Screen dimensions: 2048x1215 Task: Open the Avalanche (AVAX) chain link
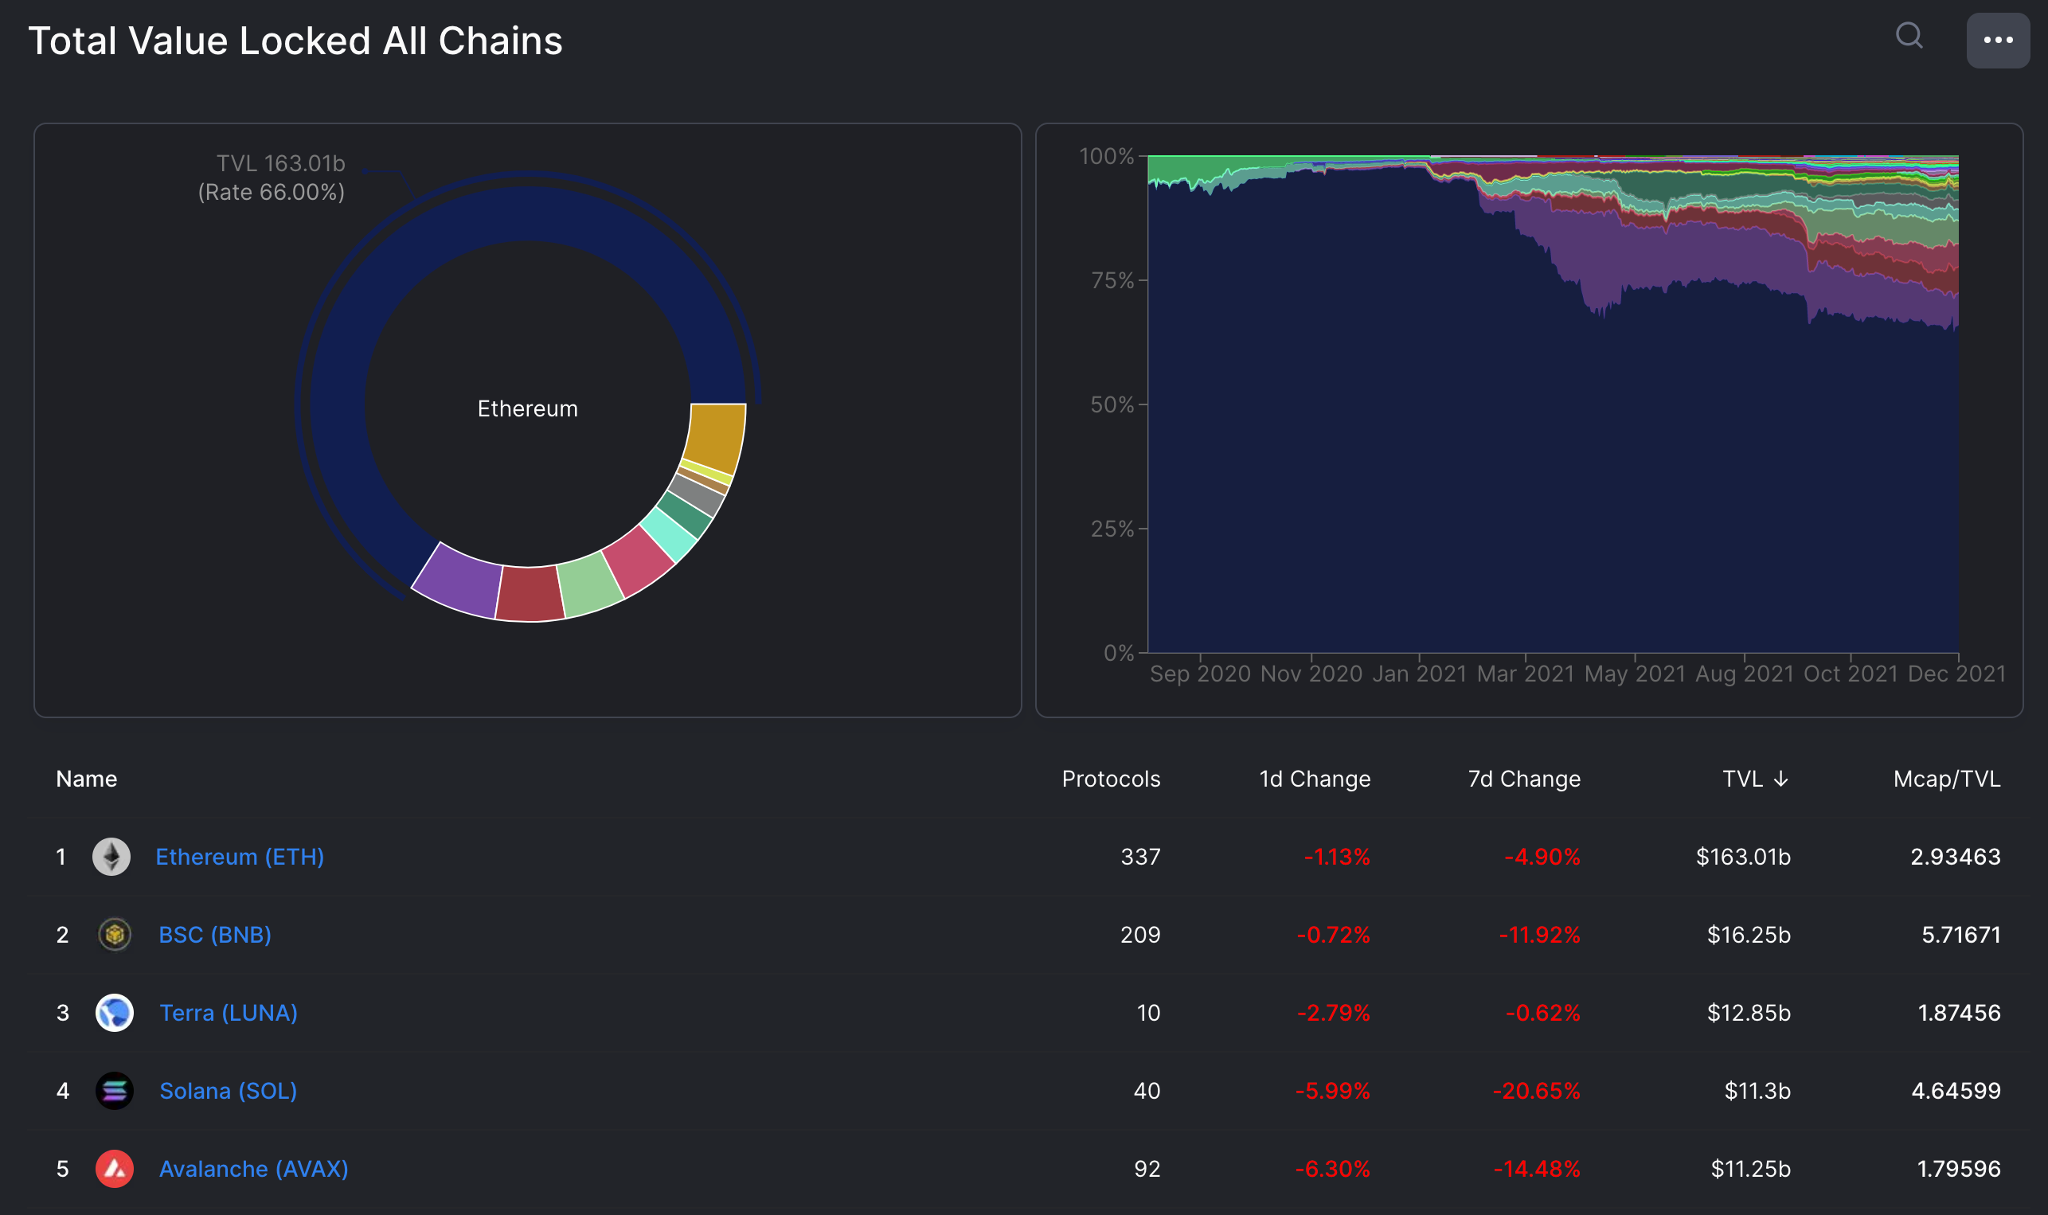pyautogui.click(x=254, y=1168)
